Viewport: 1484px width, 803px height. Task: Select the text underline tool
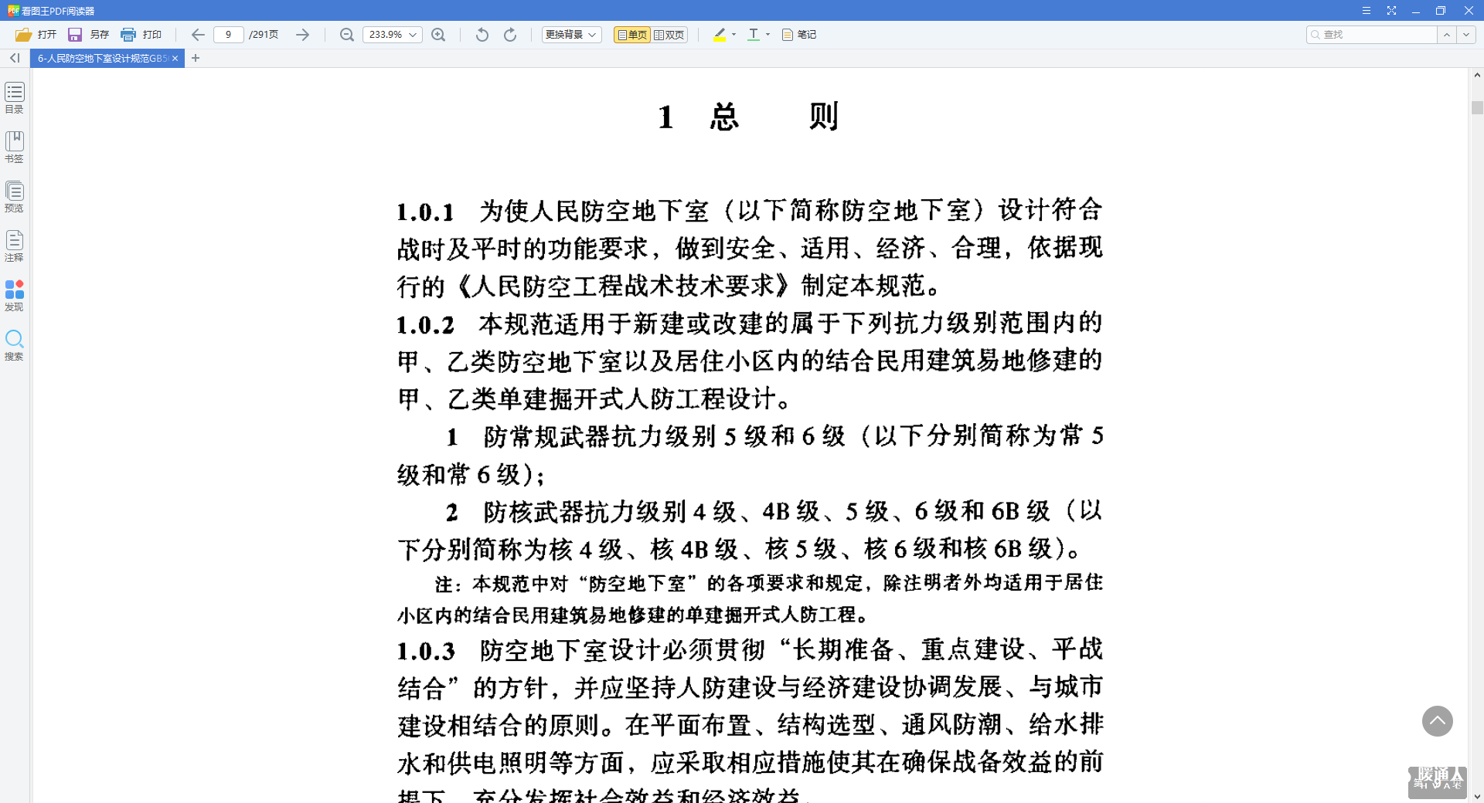click(754, 35)
